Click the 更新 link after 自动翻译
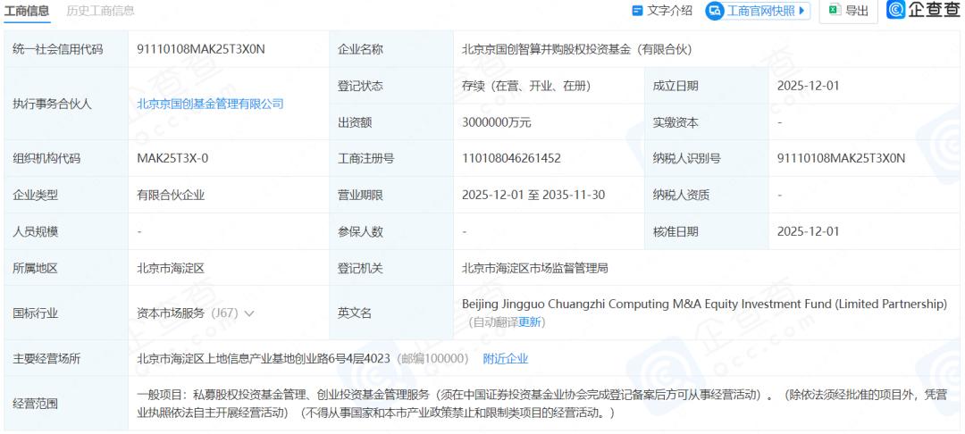Viewport: 965px width, 434px height. click(529, 322)
